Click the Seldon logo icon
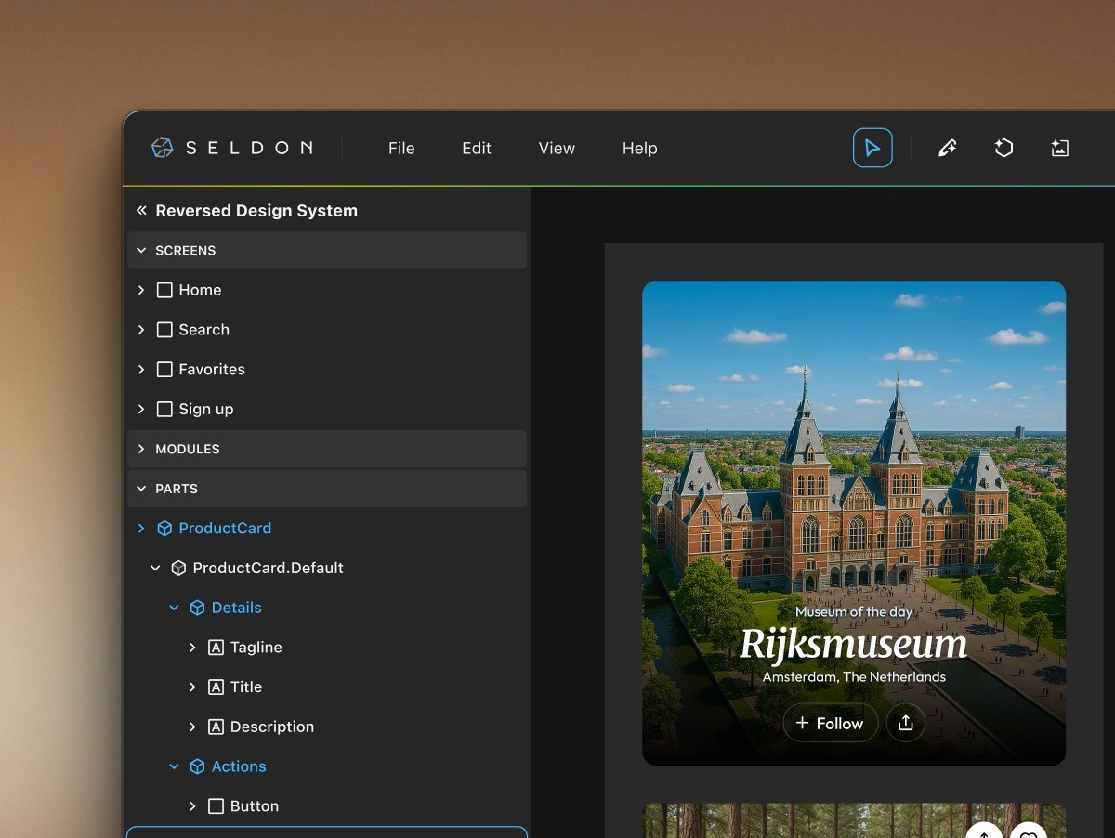 click(163, 148)
